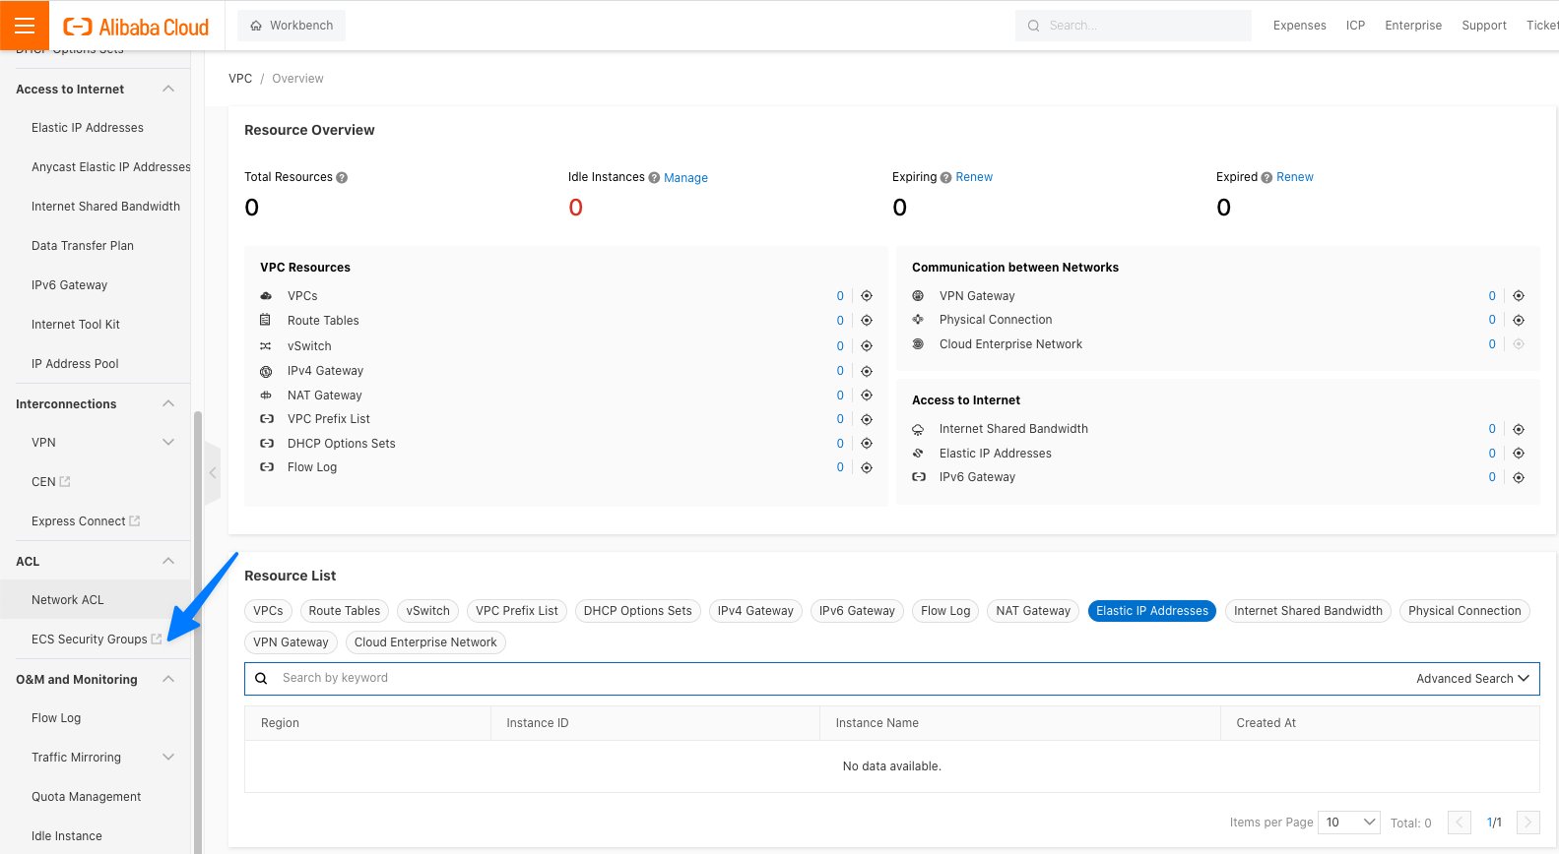Image resolution: width=1559 pixels, height=854 pixels.
Task: Click the help icon next to Idle Instances
Action: click(x=654, y=178)
